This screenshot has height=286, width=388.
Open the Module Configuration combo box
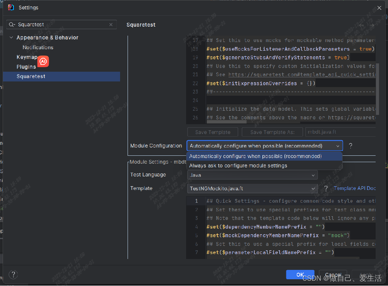click(x=265, y=146)
